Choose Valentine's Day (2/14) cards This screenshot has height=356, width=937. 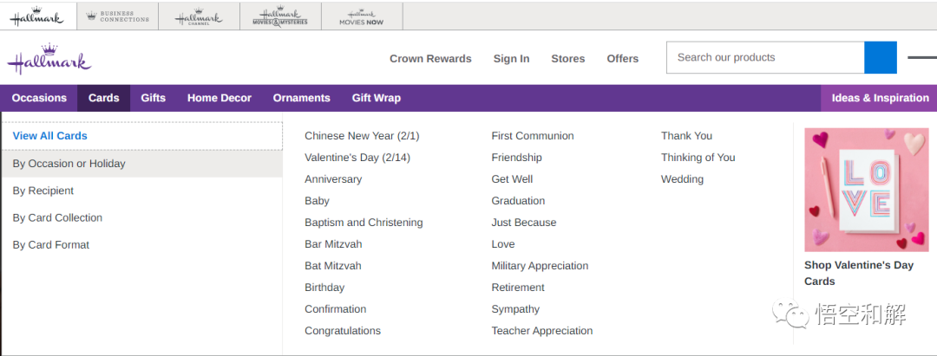click(357, 158)
